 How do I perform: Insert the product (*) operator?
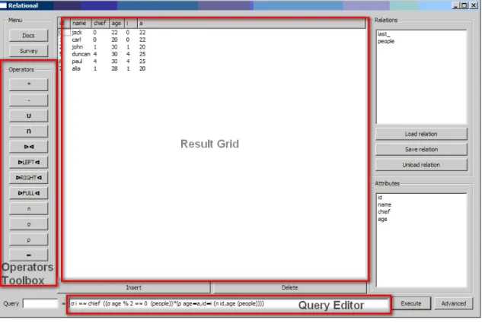point(29,84)
